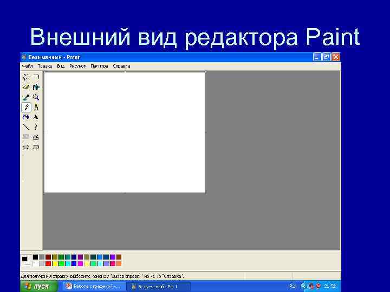Choose the dark green palette swatch
Screen dimensions: 390x292
pos(61,257)
